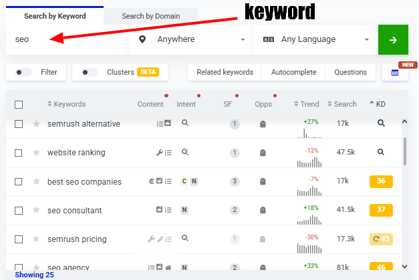Click ghost Opps icon for 'seo consultant'

pyautogui.click(x=263, y=211)
